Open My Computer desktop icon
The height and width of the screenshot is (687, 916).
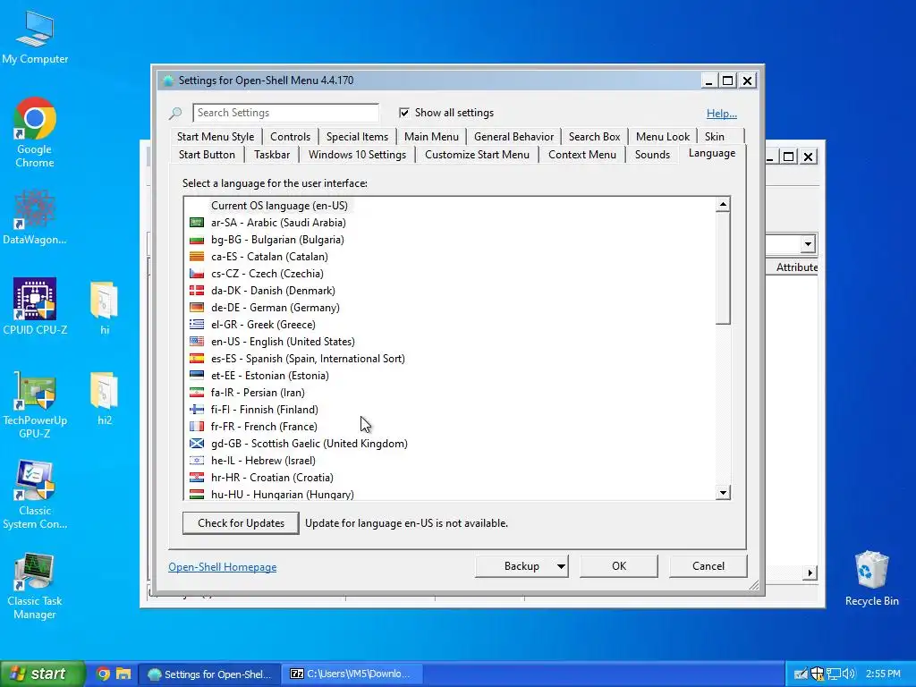[35, 36]
